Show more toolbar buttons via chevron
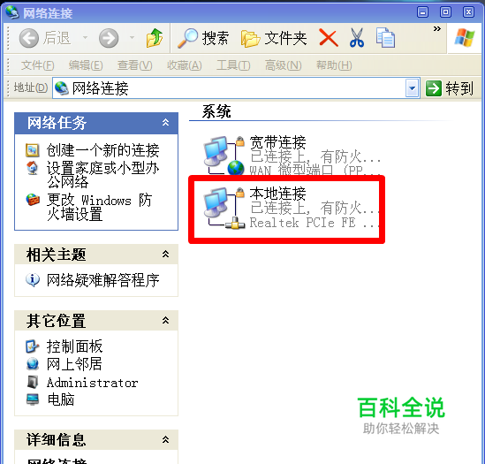The image size is (485, 464). click(x=436, y=29)
